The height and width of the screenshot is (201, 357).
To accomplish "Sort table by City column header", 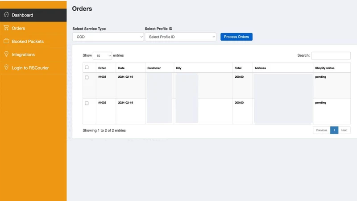I will pyautogui.click(x=203, y=68).
